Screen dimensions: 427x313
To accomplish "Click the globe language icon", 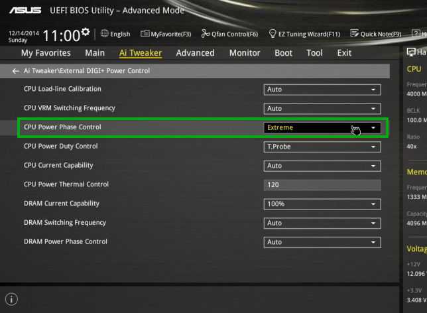I will pos(104,34).
